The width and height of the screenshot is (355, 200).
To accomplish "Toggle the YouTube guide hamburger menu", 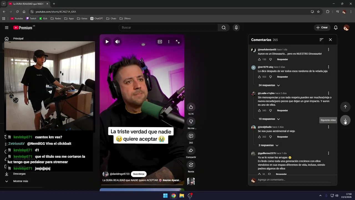I will click(7, 27).
